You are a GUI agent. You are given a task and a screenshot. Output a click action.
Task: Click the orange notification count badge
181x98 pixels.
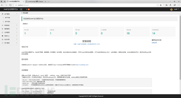29,9
